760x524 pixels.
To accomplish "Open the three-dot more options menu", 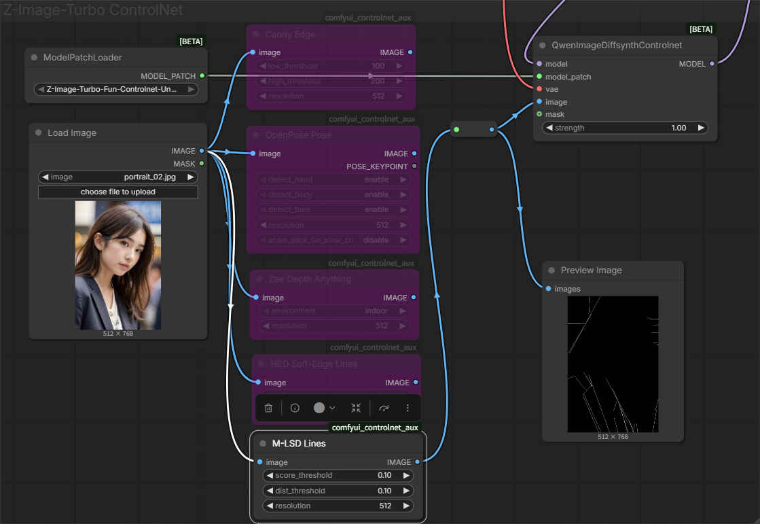I will (x=408, y=408).
